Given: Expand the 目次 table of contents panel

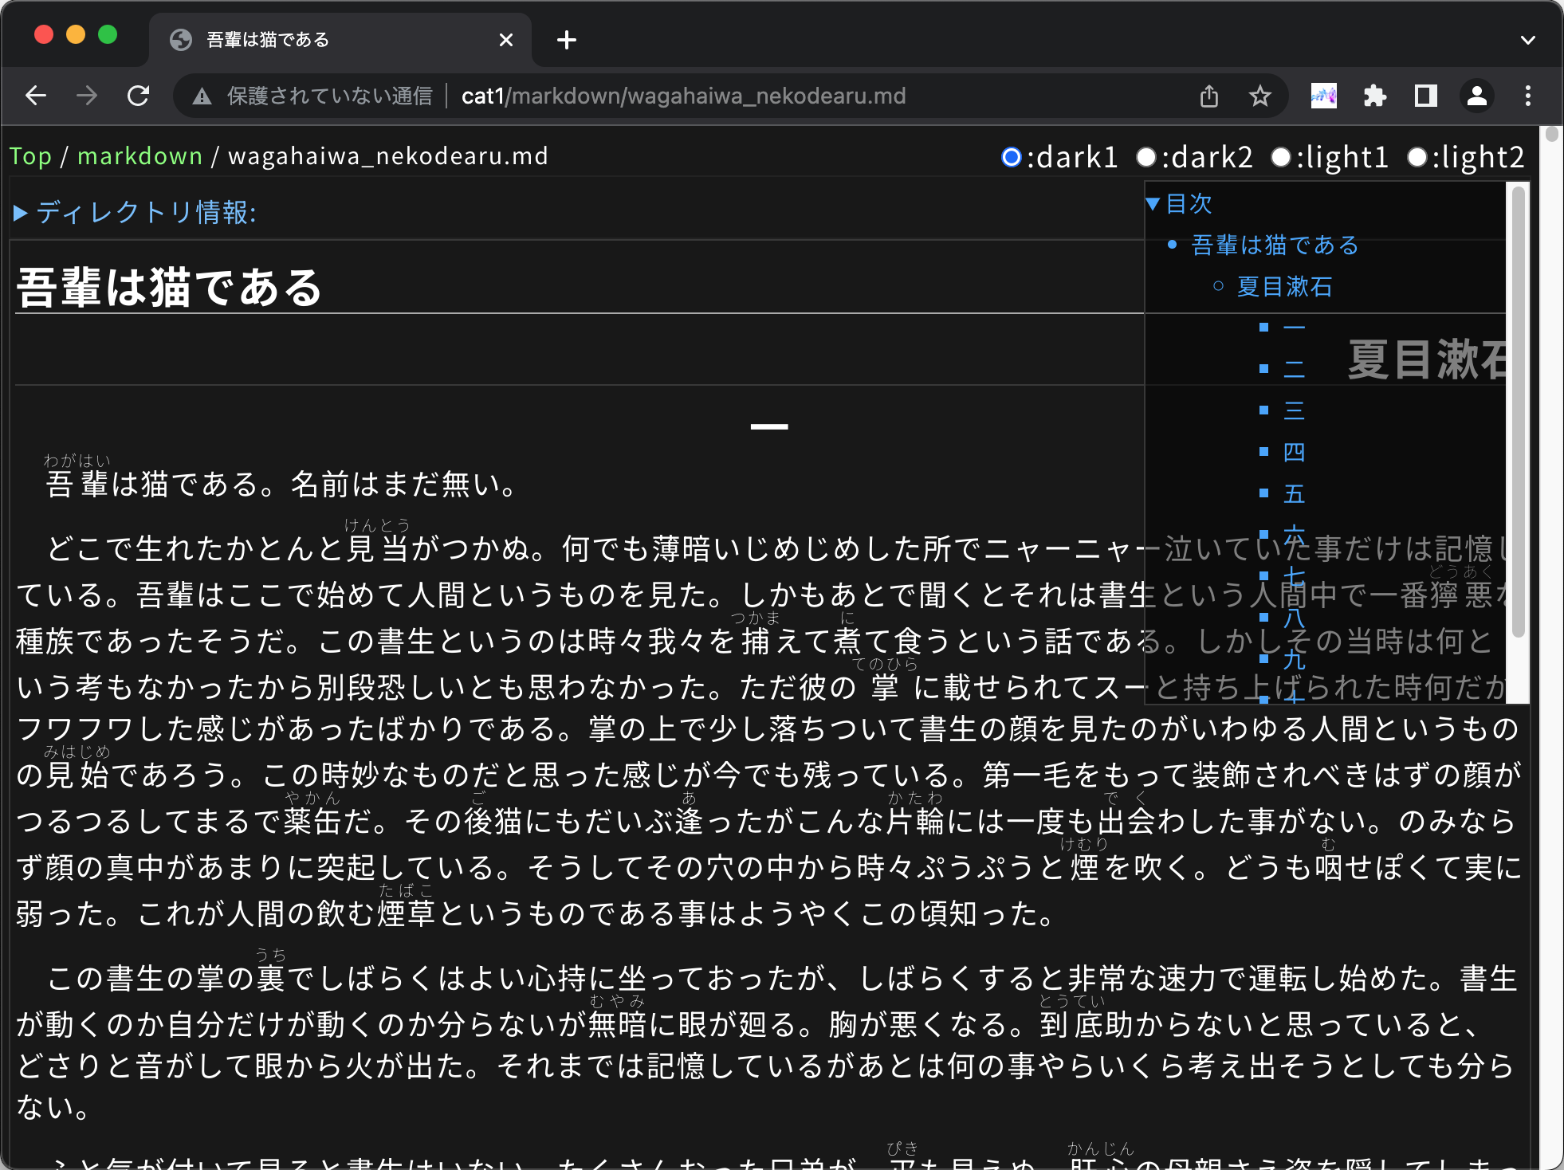Looking at the screenshot, I should pos(1153,204).
